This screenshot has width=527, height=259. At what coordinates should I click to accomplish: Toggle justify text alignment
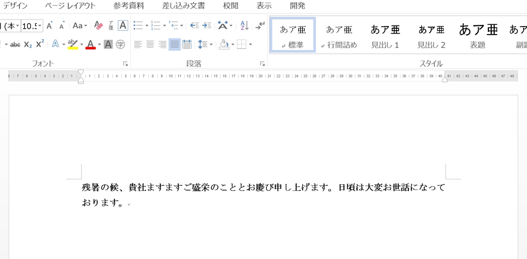pos(174,44)
